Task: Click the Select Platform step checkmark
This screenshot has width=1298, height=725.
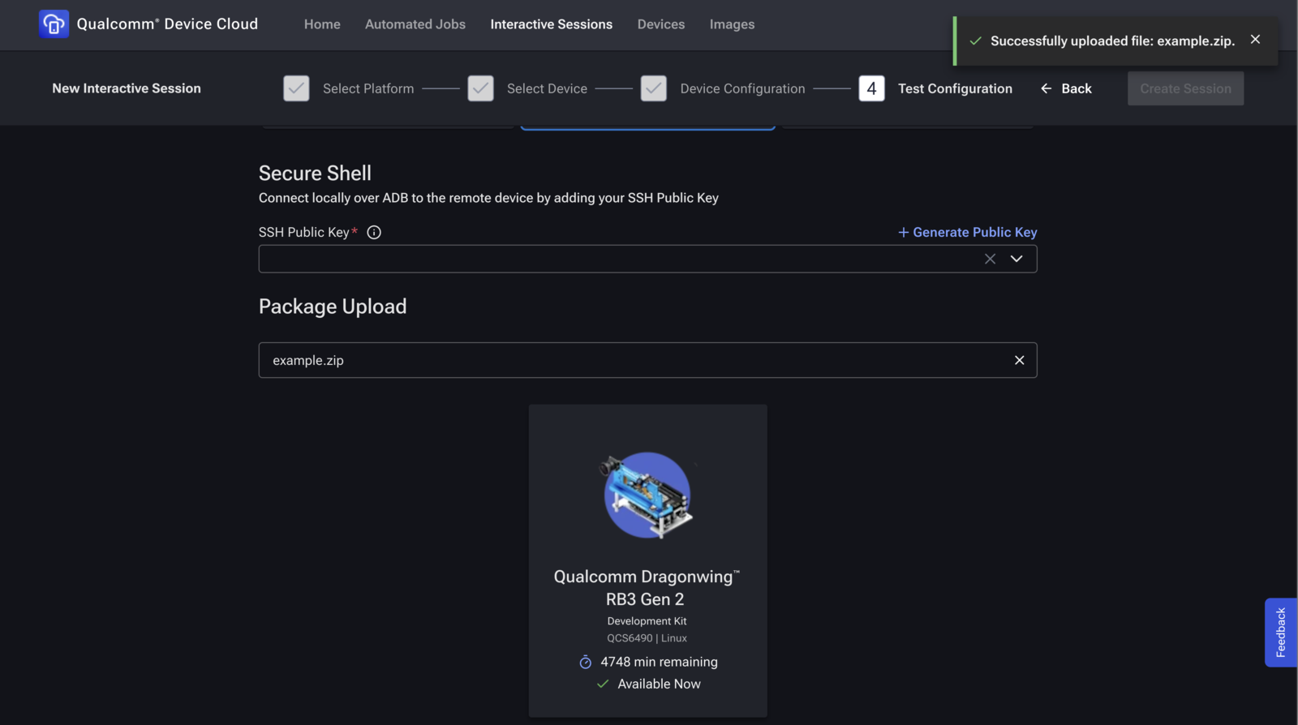Action: click(296, 88)
